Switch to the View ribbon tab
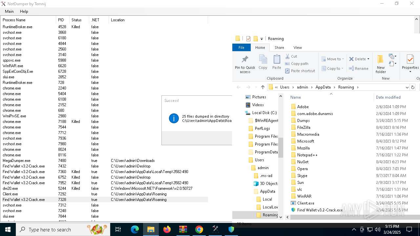 298,48
